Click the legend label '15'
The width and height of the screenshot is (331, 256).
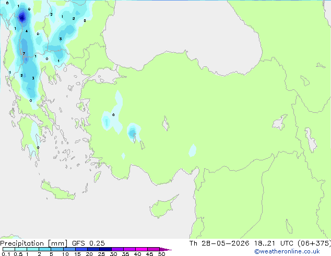77,254
